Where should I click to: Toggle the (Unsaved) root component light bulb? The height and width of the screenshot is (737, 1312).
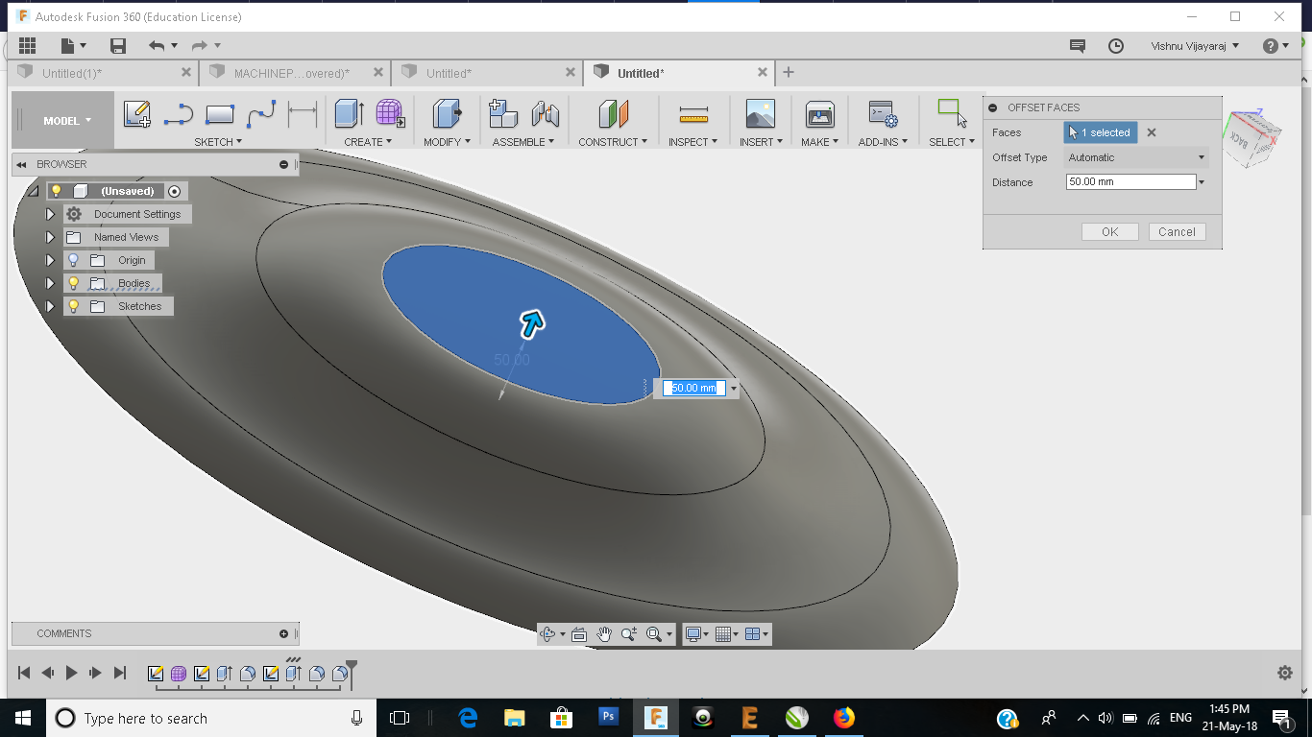[57, 191]
